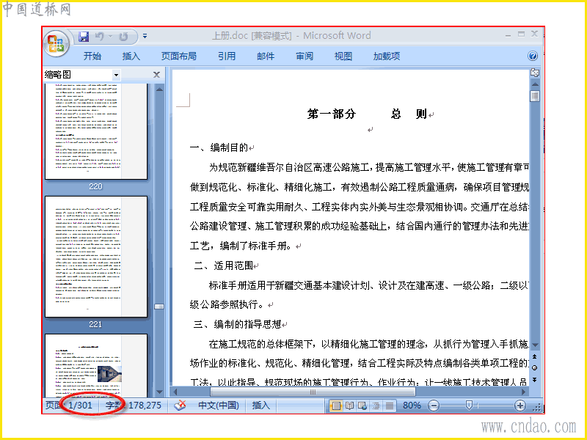Click the zoom slider handle
Image resolution: width=587 pixels, height=440 pixels.
(x=469, y=406)
